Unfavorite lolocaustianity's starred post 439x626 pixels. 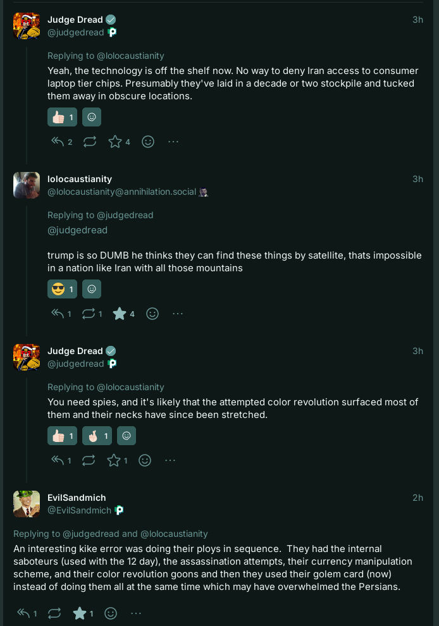(x=119, y=314)
